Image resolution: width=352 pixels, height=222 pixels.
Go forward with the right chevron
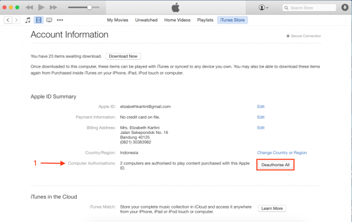pos(16,20)
